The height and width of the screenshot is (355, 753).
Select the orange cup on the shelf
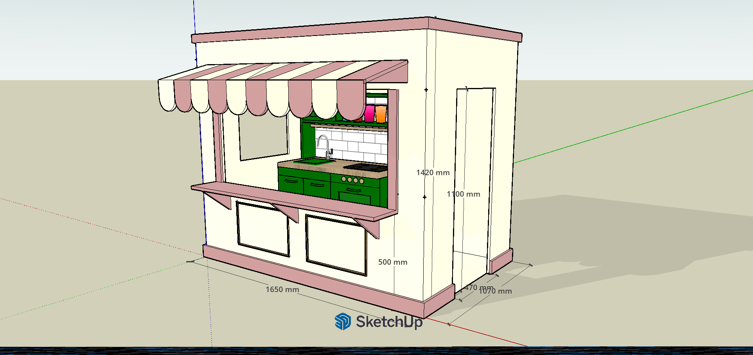click(381, 114)
